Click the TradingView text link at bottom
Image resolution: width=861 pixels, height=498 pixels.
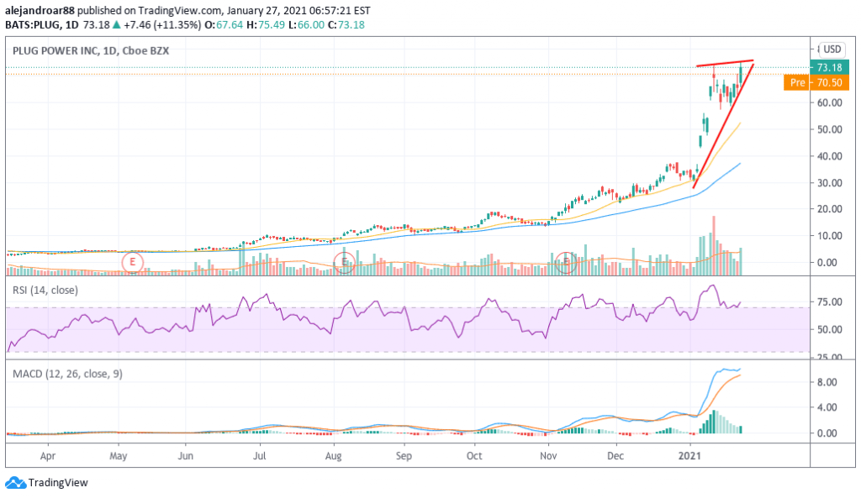click(57, 483)
